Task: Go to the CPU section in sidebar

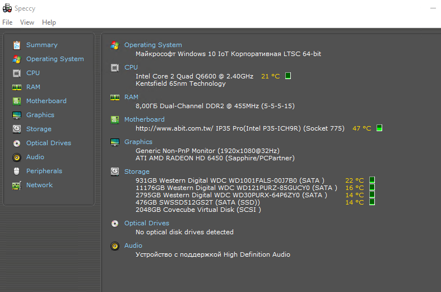Action: (33, 73)
